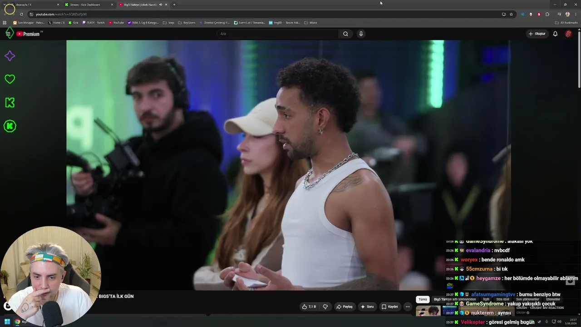Select the İlgili filter chip
Viewport: 581px width, 327px height.
coord(486,299)
